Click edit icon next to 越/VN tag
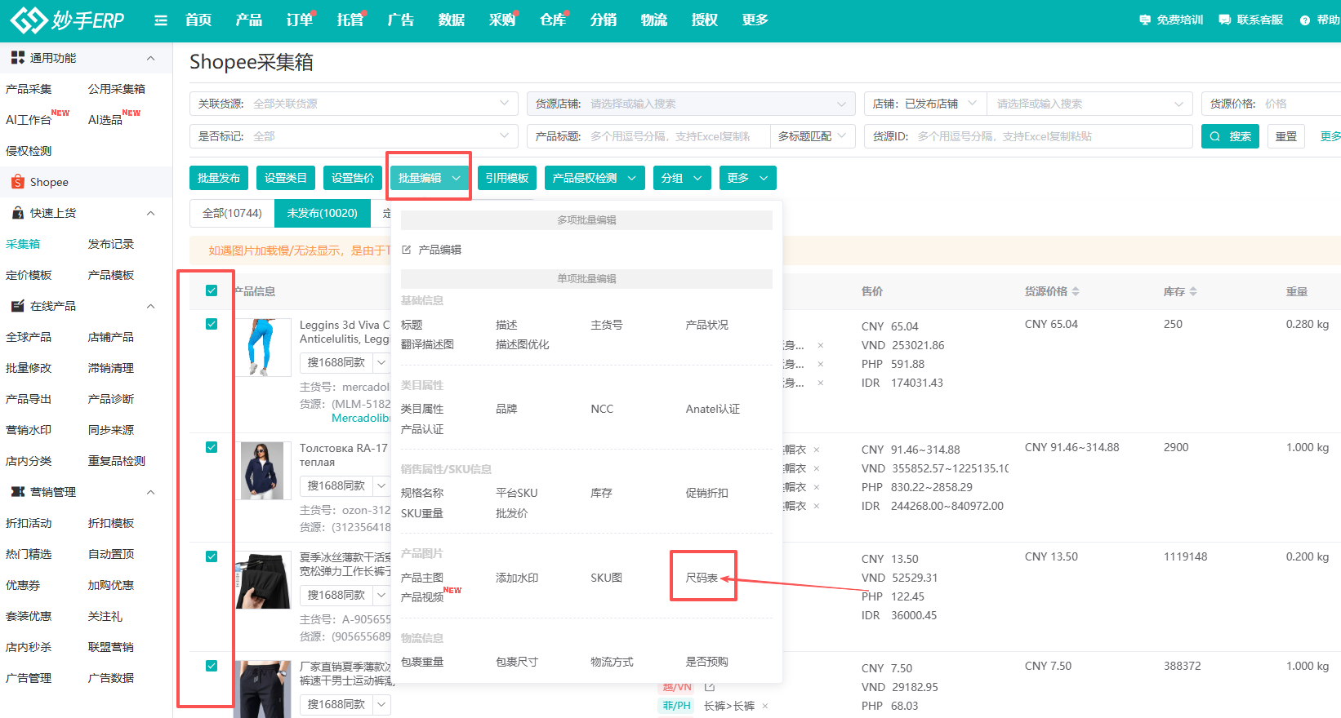 coord(710,687)
